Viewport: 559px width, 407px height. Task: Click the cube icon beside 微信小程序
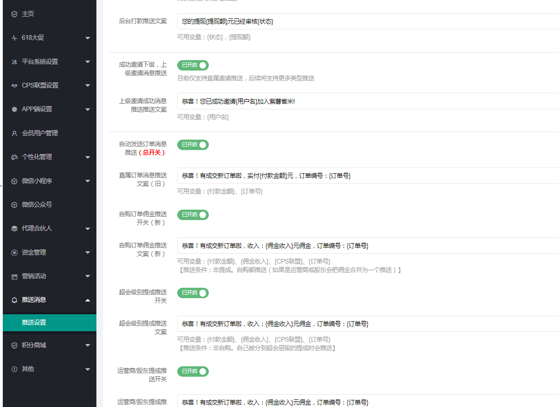(x=14, y=181)
